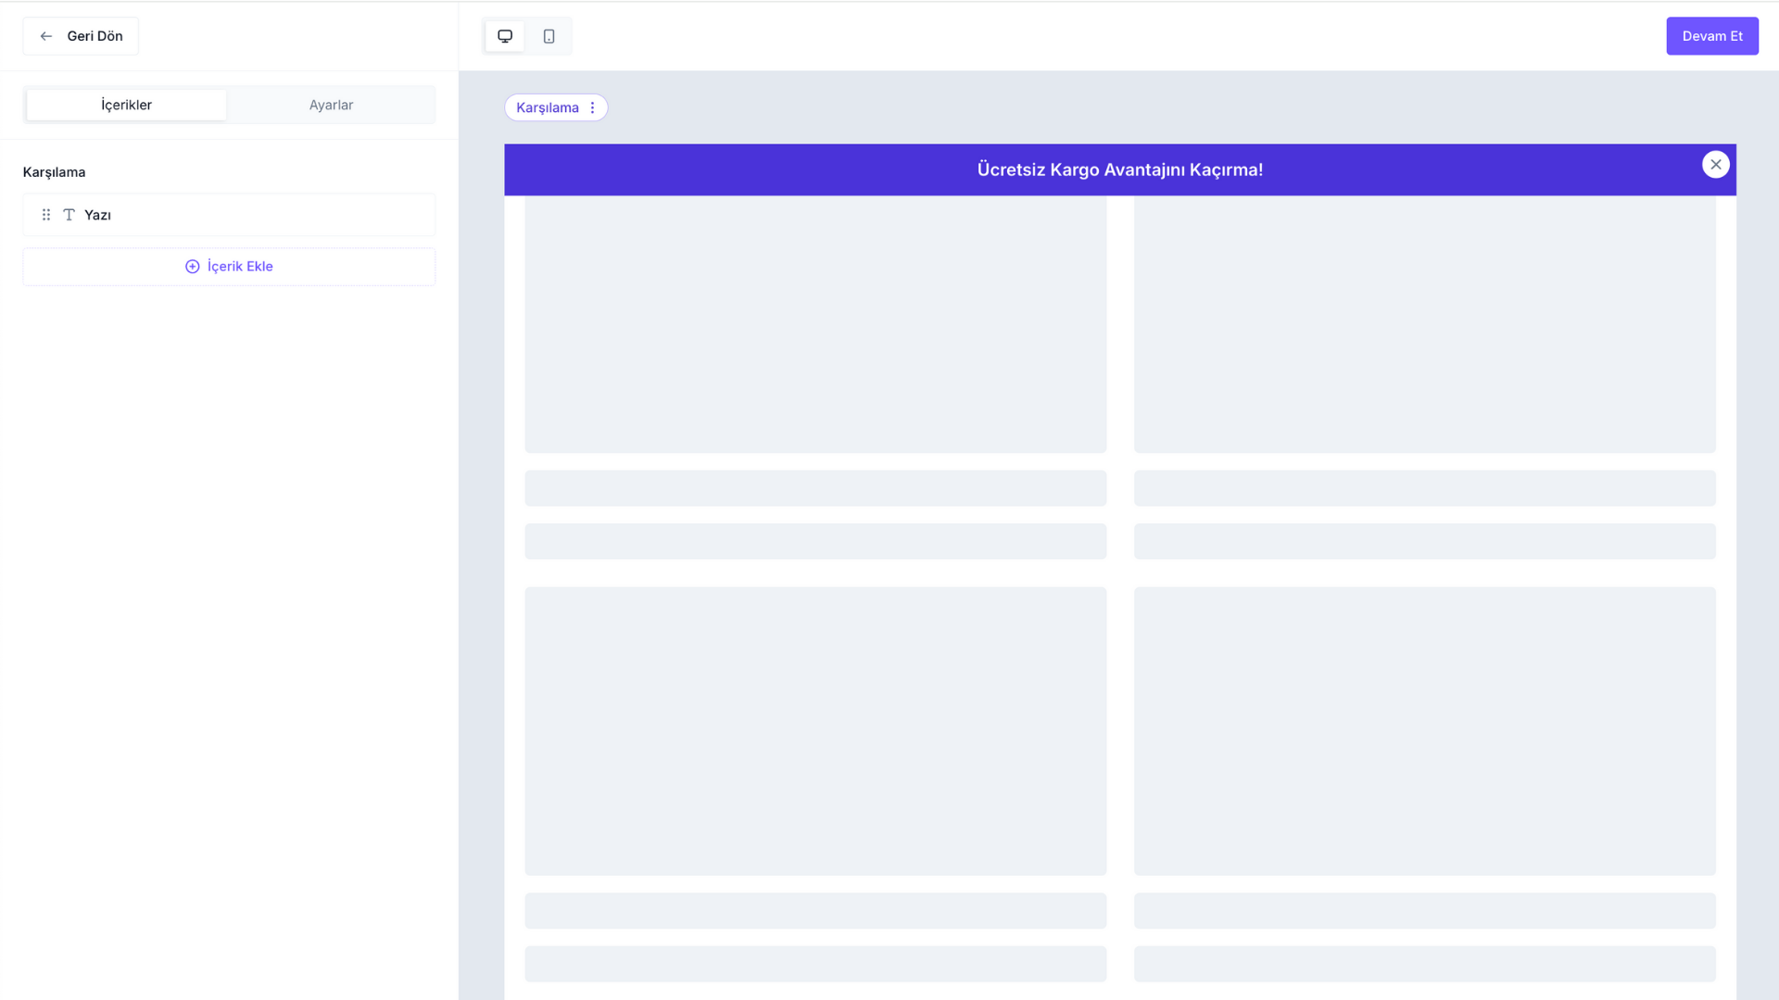This screenshot has width=1779, height=1000.
Task: Close the free shipping announcement bar
Action: click(x=1716, y=164)
